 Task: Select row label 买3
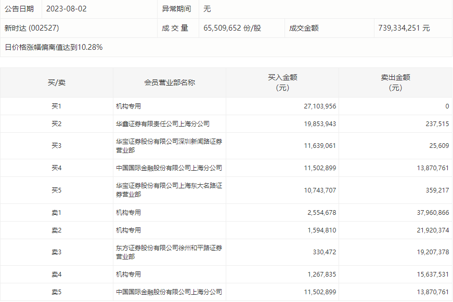[57, 145]
